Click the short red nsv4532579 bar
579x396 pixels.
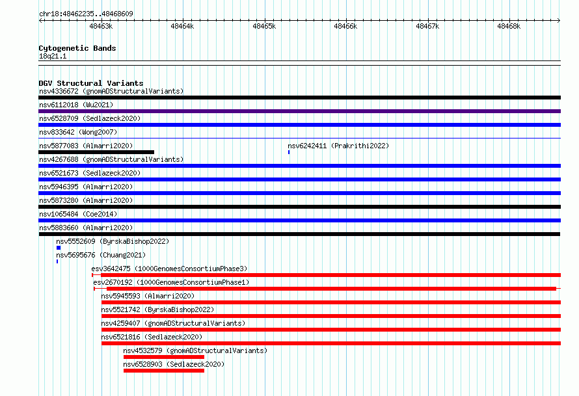pos(164,357)
